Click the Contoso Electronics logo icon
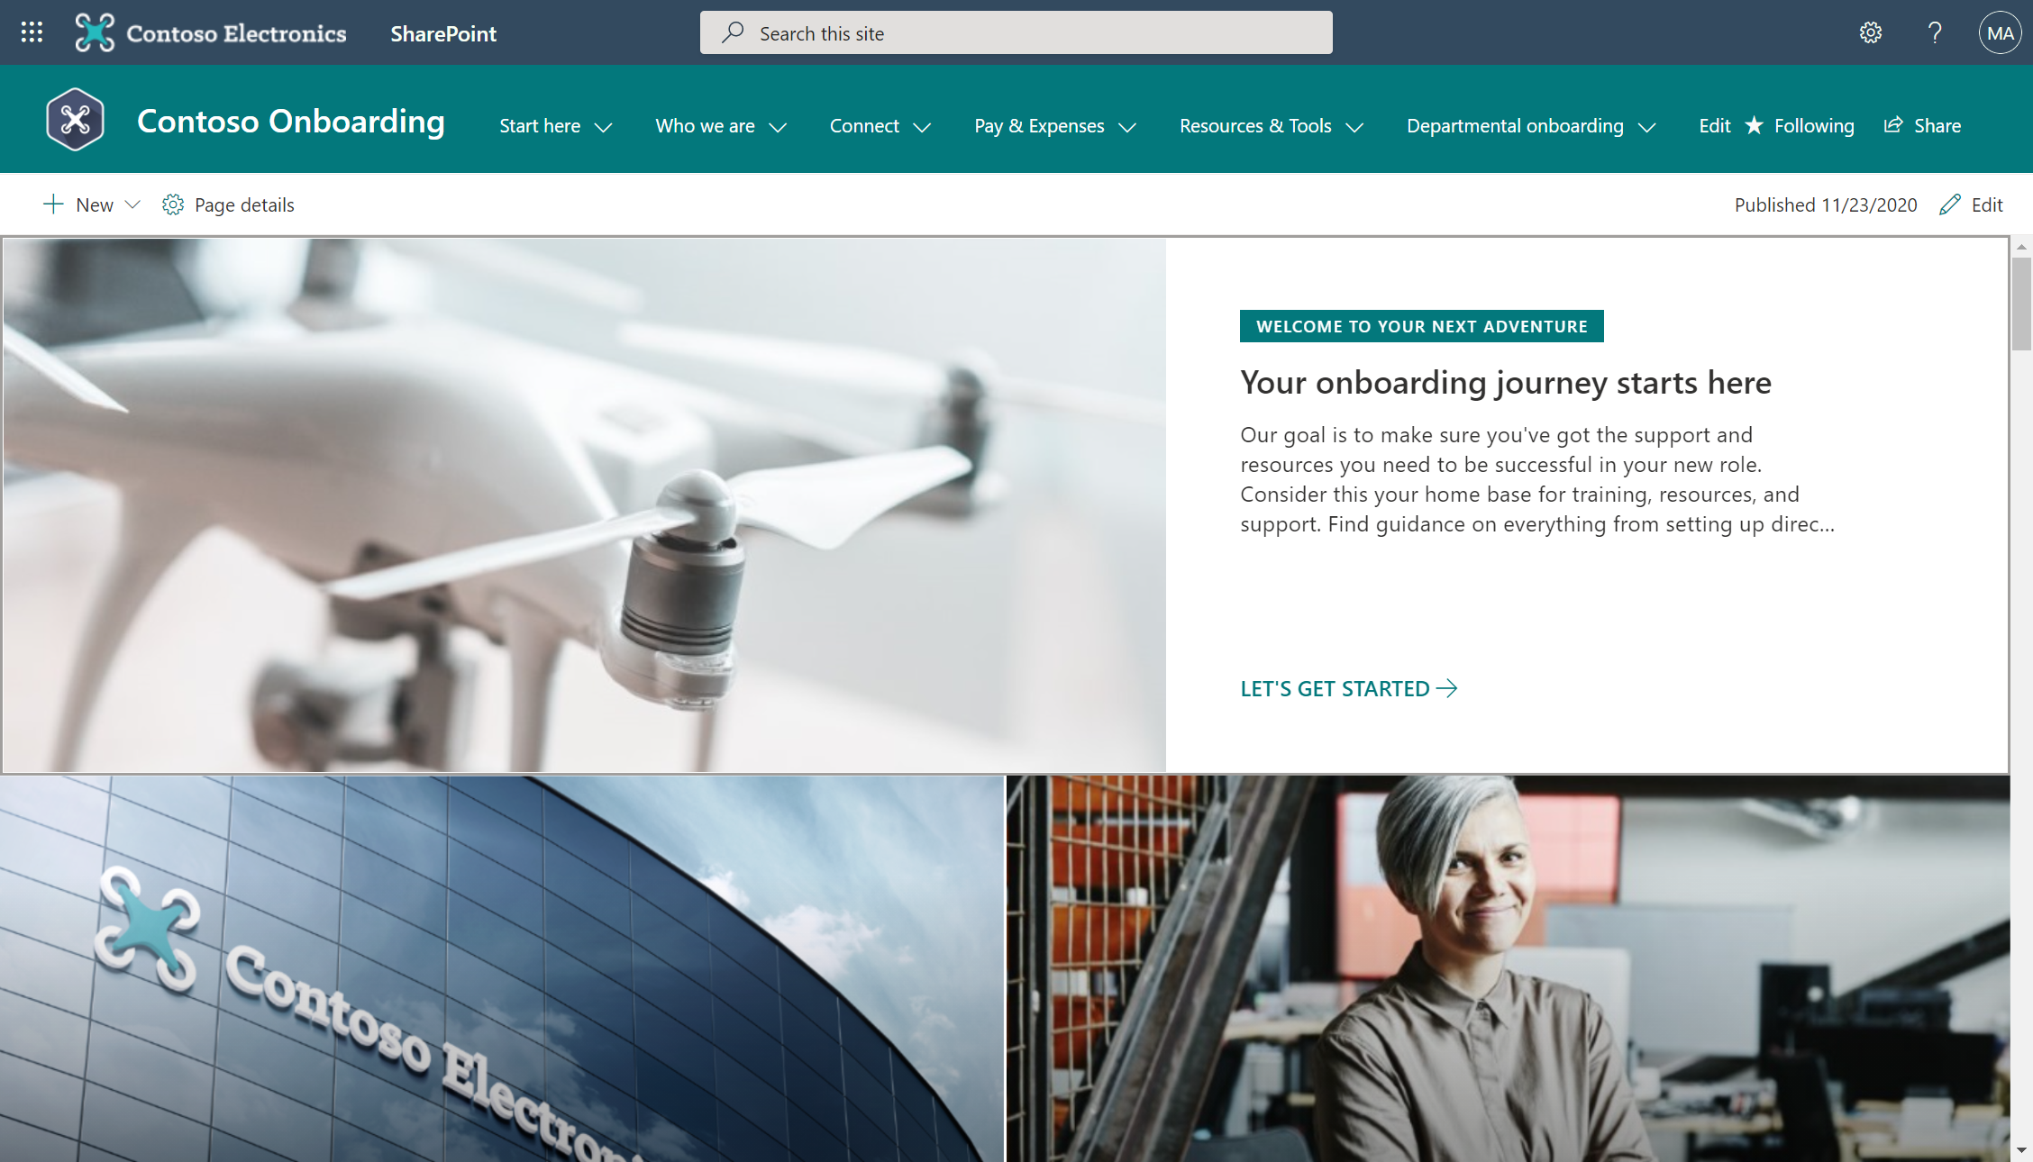This screenshot has height=1162, width=2033. click(x=95, y=32)
